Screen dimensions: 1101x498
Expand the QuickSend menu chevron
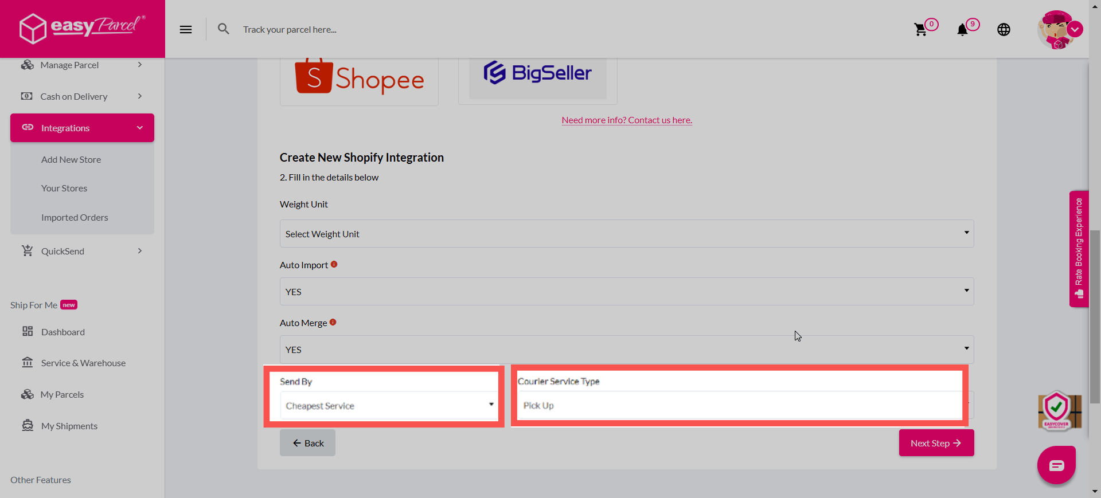tap(140, 250)
